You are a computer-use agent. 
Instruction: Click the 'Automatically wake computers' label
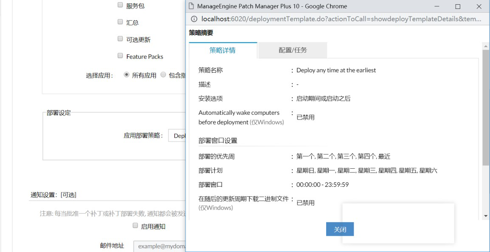(241, 117)
